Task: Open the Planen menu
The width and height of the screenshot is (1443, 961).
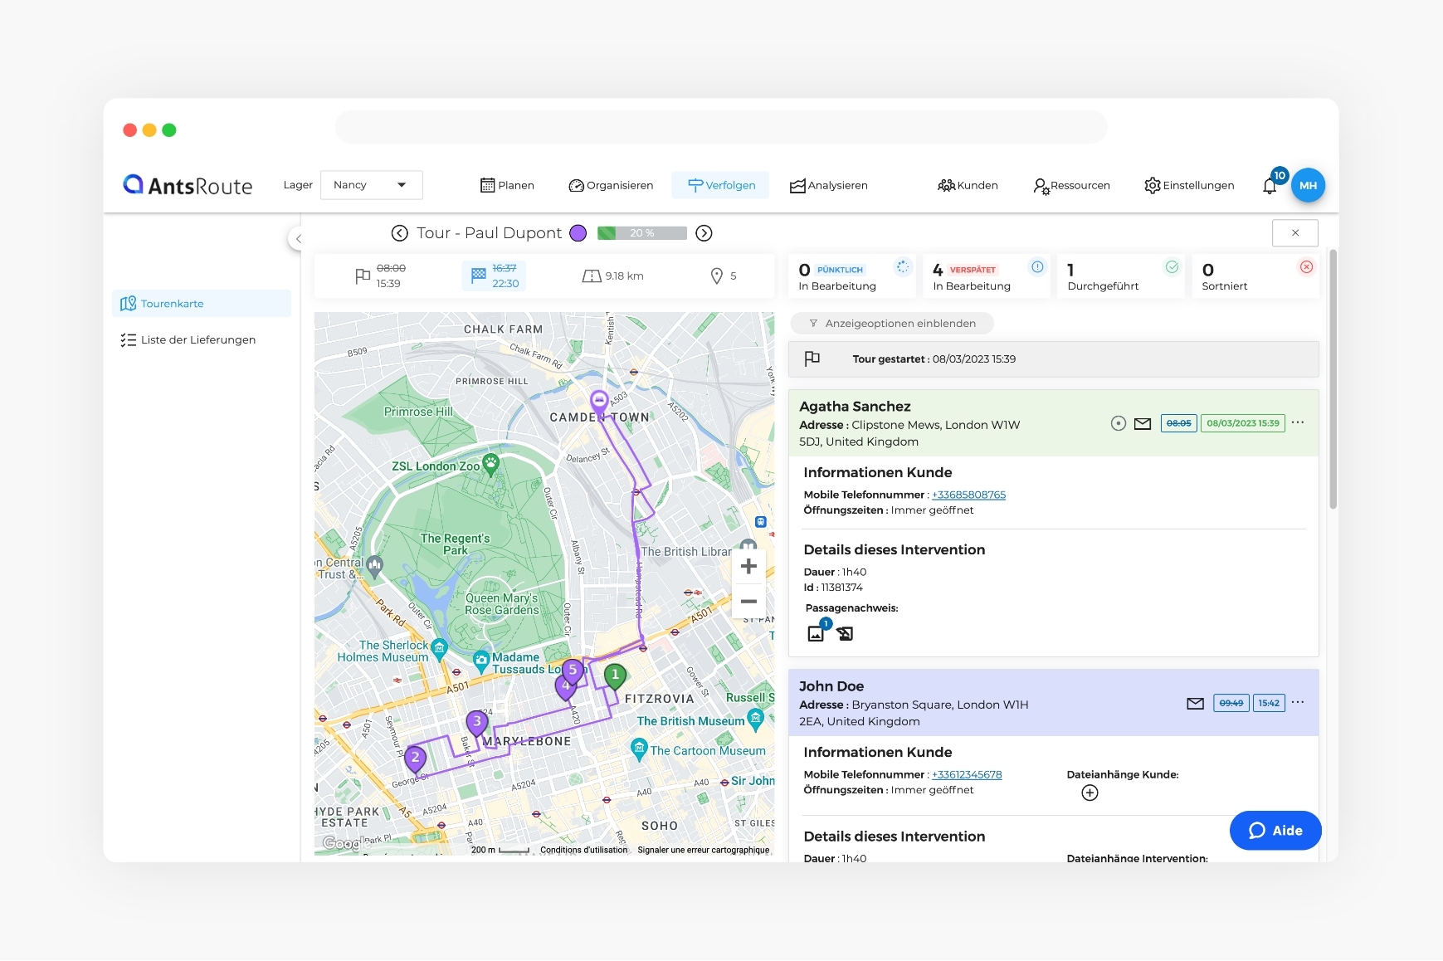Action: 507,185
